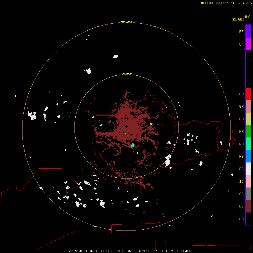Click the IC legend label
Screen dimensions: 253x253
(x=241, y=182)
